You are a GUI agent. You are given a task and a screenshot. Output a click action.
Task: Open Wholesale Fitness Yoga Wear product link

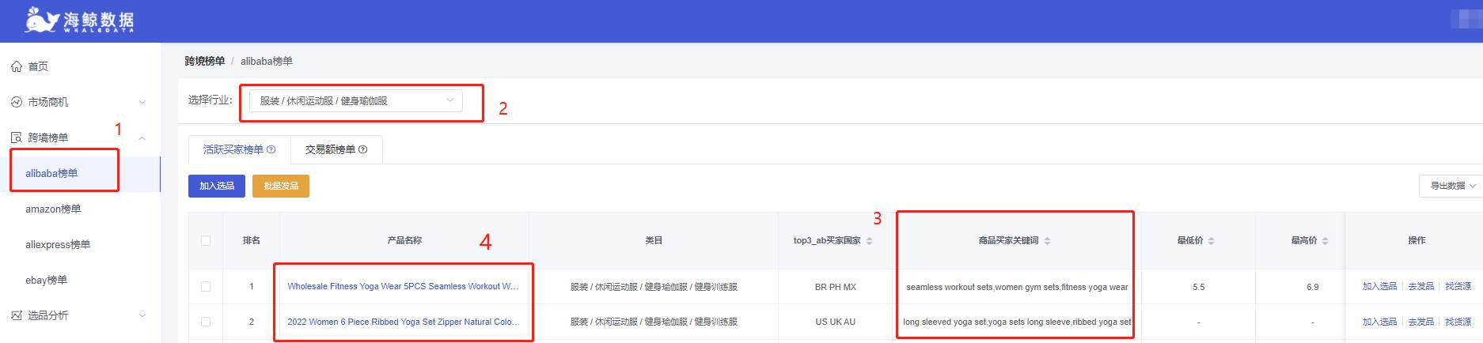pyautogui.click(x=403, y=287)
